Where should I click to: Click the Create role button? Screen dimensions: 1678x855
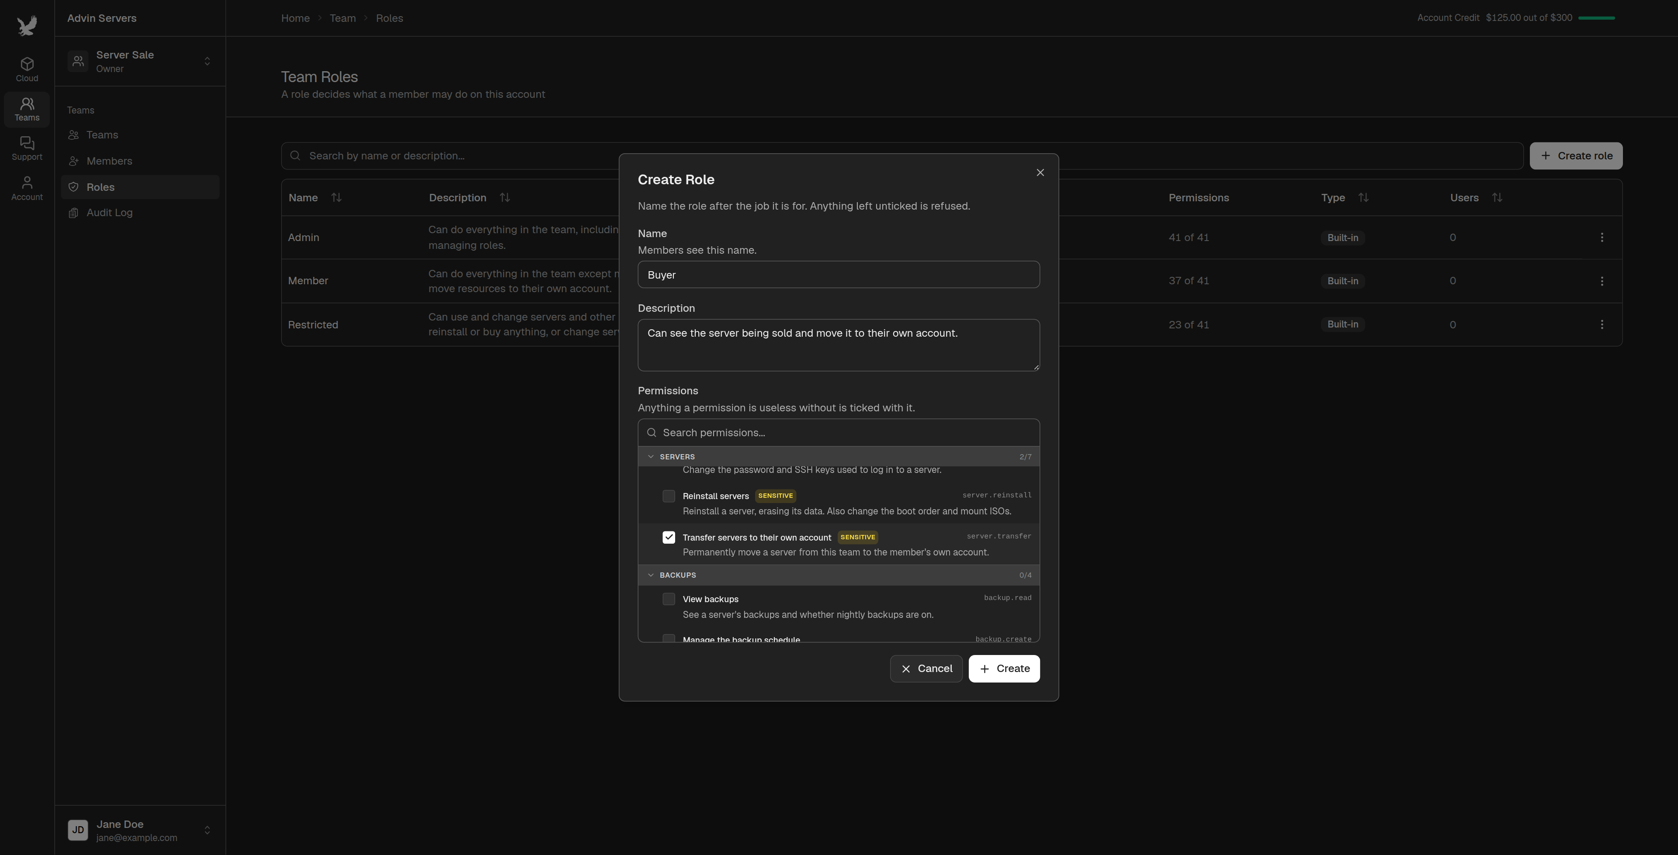[x=1576, y=155]
